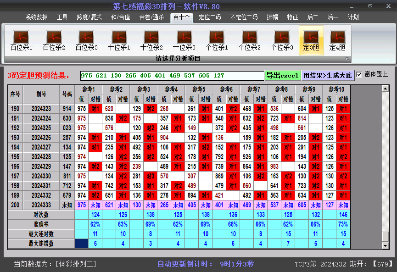Switch to the 和/合值 tab
This screenshot has height=272, width=397.
[121, 17]
